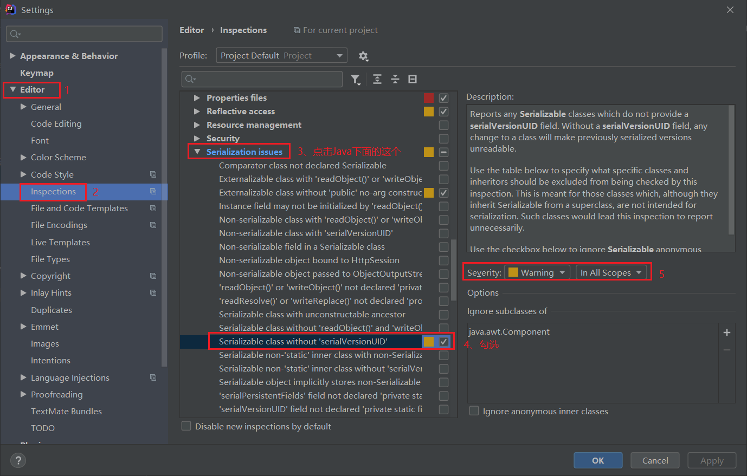
Task: Click the Apply button
Action: [x=712, y=460]
